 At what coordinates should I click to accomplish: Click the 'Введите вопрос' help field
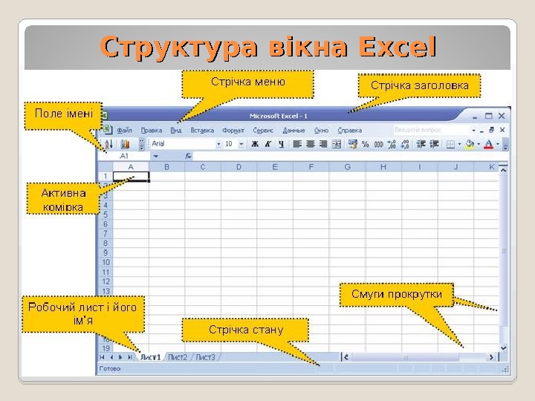coord(431,130)
